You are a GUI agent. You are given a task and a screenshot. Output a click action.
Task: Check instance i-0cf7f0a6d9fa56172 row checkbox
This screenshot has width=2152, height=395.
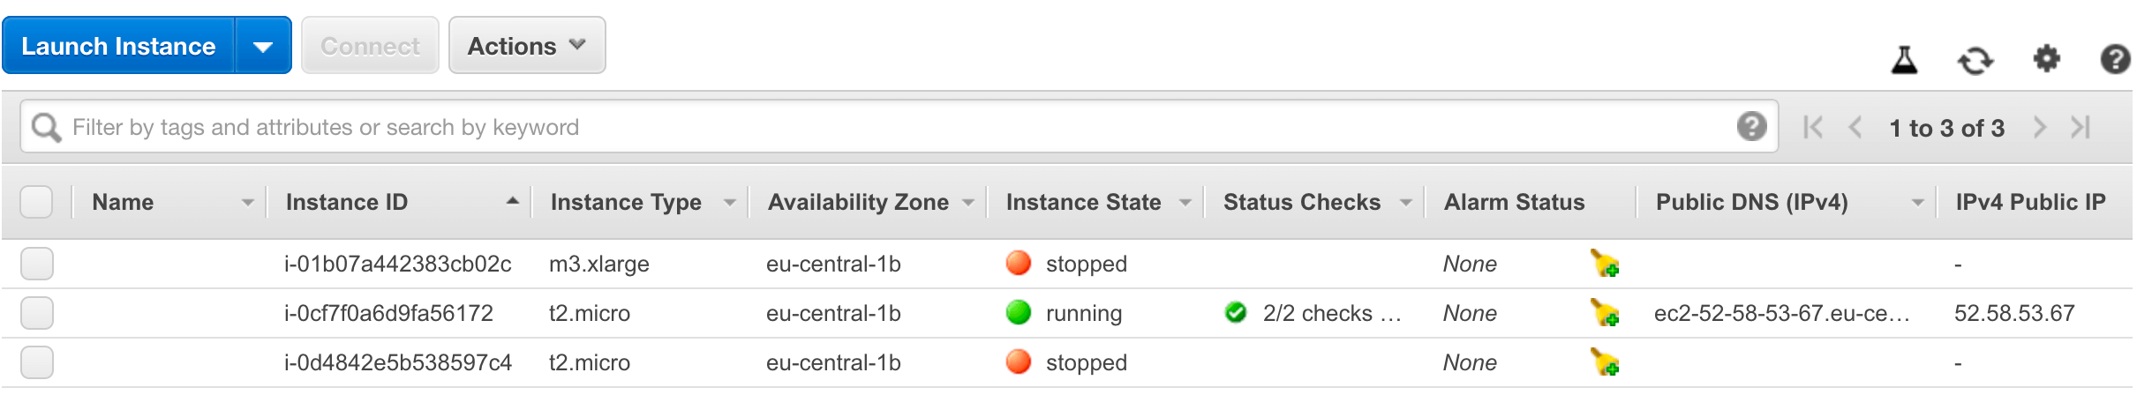click(x=36, y=312)
